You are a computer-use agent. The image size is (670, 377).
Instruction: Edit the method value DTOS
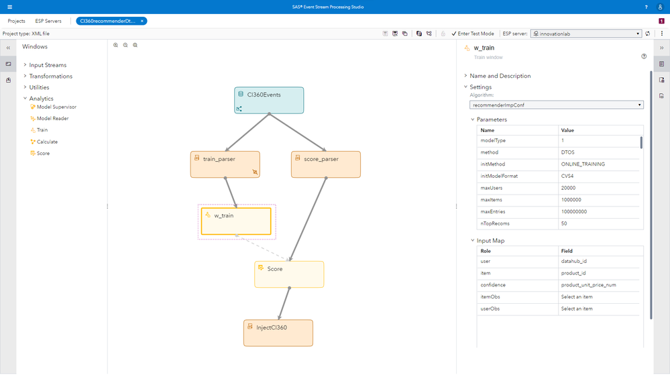click(x=599, y=152)
